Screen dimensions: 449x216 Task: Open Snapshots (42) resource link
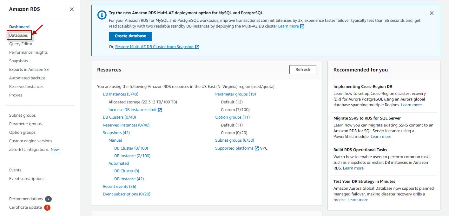pyautogui.click(x=116, y=133)
